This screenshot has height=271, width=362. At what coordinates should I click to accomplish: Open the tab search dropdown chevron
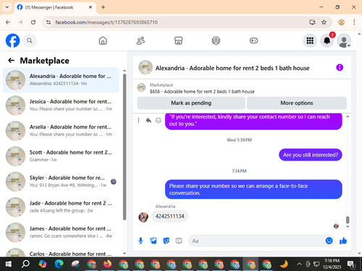pos(7,7)
